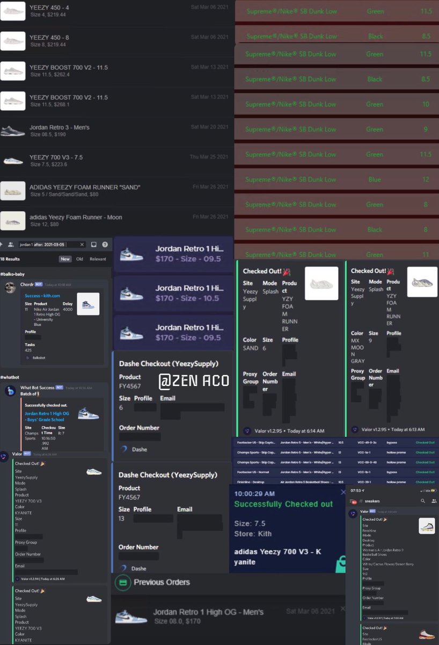The image size is (439, 645).
Task: Clear the Discord search query with X
Action: [x=82, y=245]
